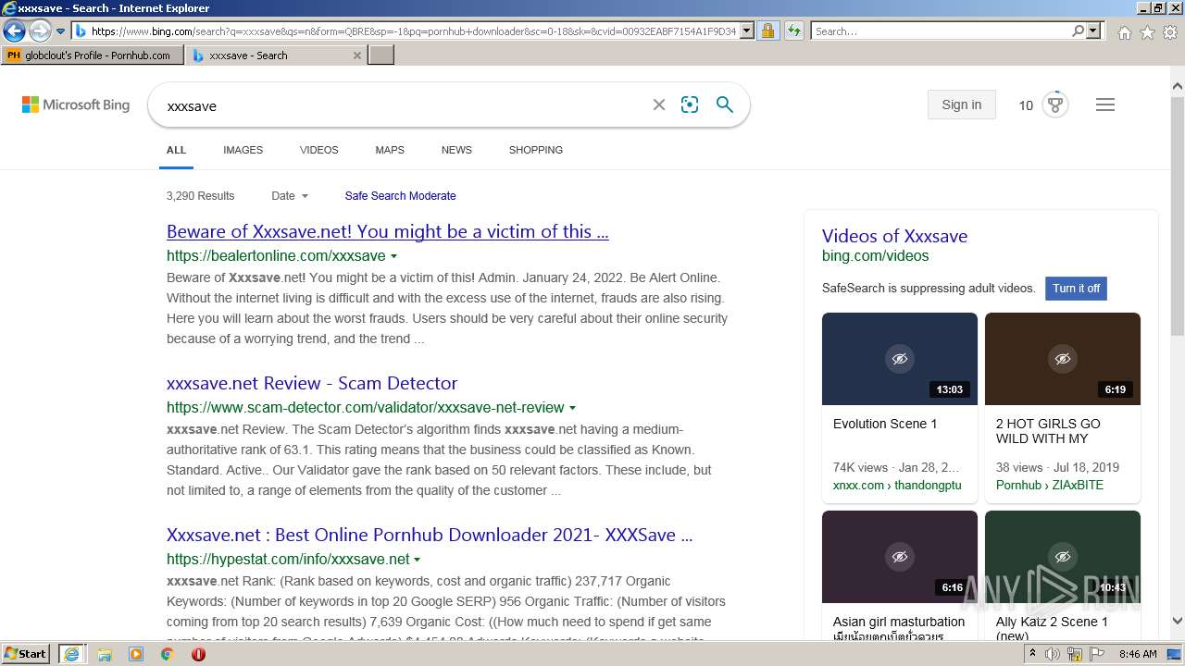This screenshot has height=666, width=1185.
Task: Click Ally Katz video hidden thumbnail
Action: click(1063, 557)
